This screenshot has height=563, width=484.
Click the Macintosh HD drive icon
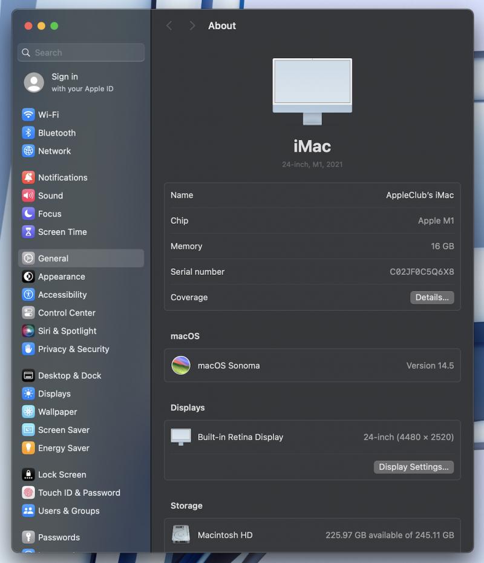click(x=181, y=535)
